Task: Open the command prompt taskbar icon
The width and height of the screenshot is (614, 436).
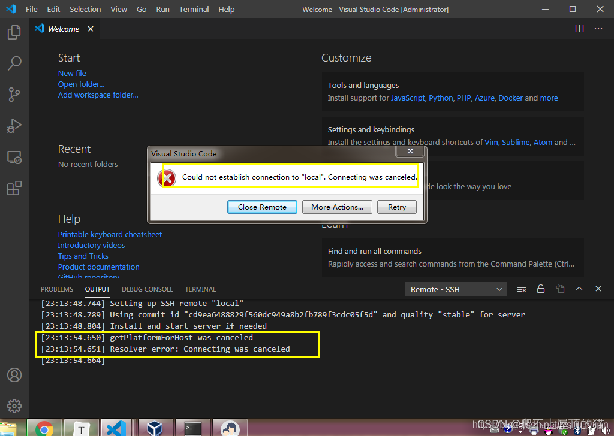Action: 193,429
